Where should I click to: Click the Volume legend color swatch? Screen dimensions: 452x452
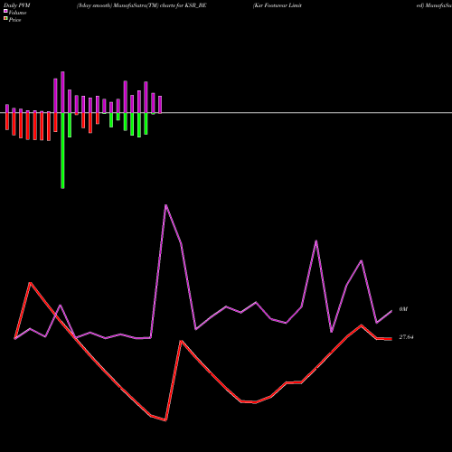coord(5,11)
